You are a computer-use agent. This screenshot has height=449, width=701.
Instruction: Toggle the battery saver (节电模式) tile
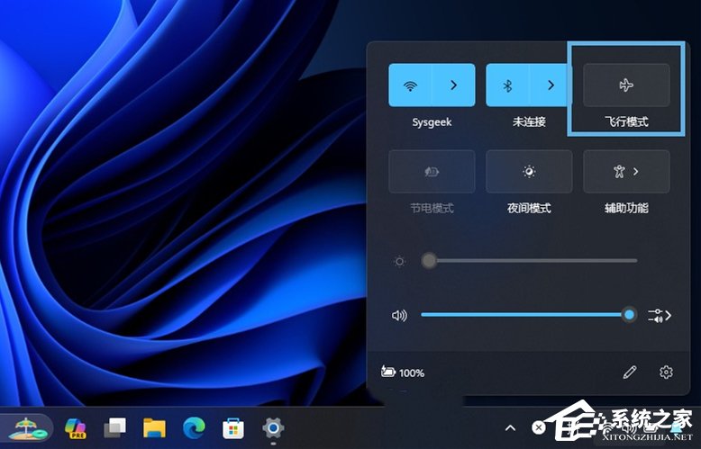pyautogui.click(x=432, y=171)
